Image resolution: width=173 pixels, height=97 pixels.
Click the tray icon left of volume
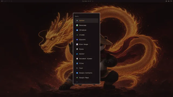(x=166, y=1)
